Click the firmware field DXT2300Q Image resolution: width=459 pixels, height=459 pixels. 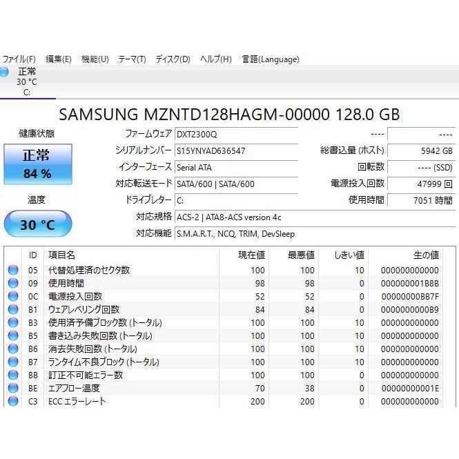pyautogui.click(x=236, y=135)
